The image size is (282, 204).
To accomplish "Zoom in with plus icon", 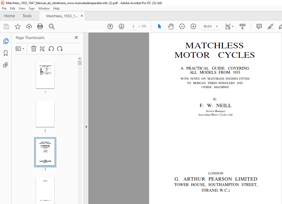I will (x=193, y=26).
